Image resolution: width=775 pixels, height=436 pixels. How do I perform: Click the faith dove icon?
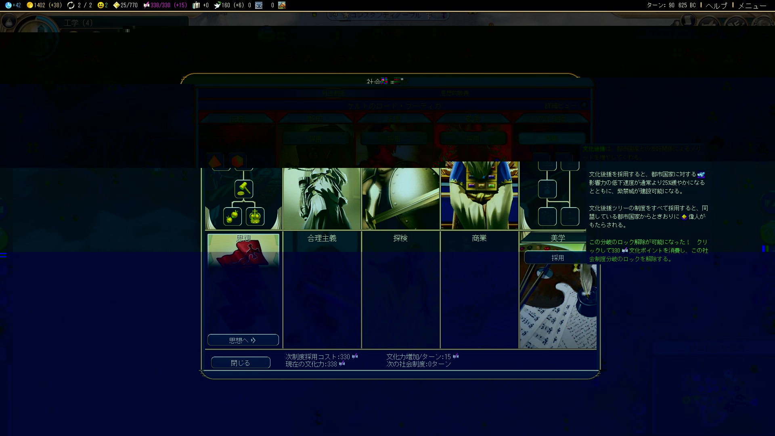pyautogui.click(x=218, y=5)
